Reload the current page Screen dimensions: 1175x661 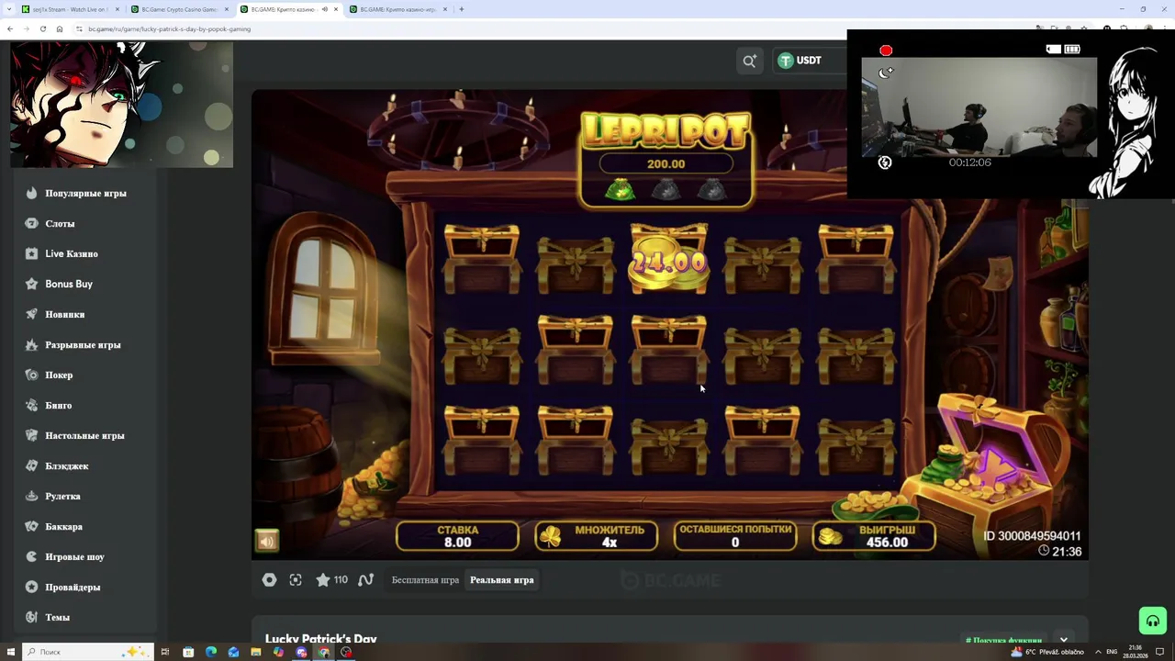pos(43,29)
